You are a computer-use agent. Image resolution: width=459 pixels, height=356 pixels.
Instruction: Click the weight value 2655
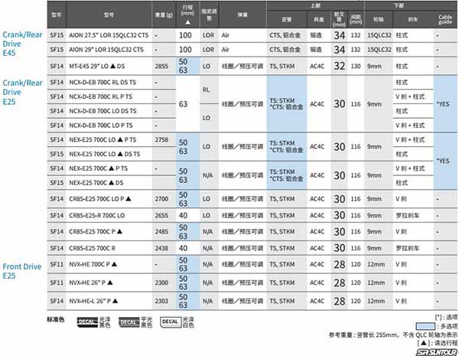point(161,216)
